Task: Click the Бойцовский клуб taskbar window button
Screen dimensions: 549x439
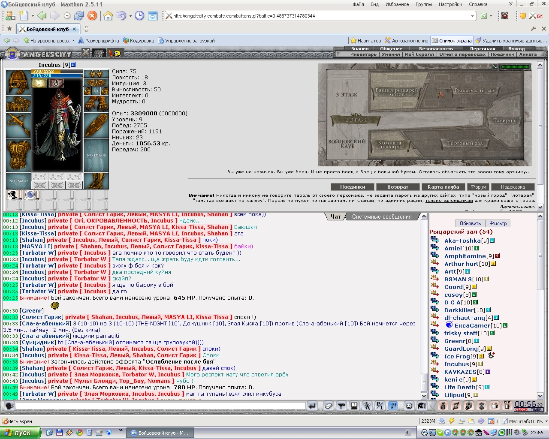Action: point(160,433)
